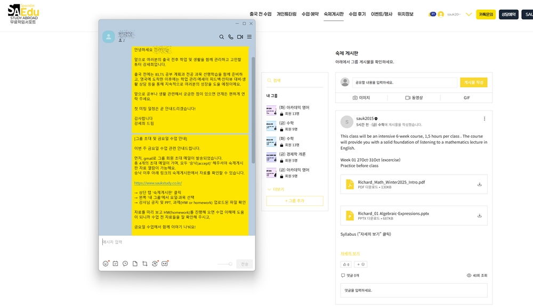Download the Algebraic-Expressions.pptx file
This screenshot has width=533, height=307.
[x=479, y=215]
